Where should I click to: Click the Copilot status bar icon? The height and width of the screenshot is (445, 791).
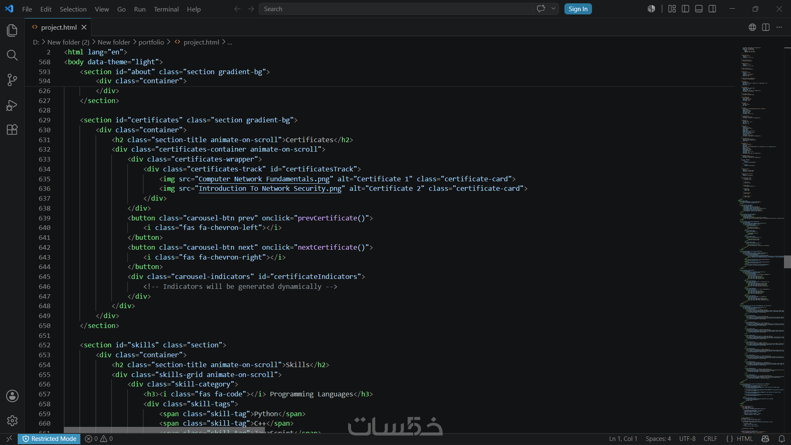click(x=765, y=439)
